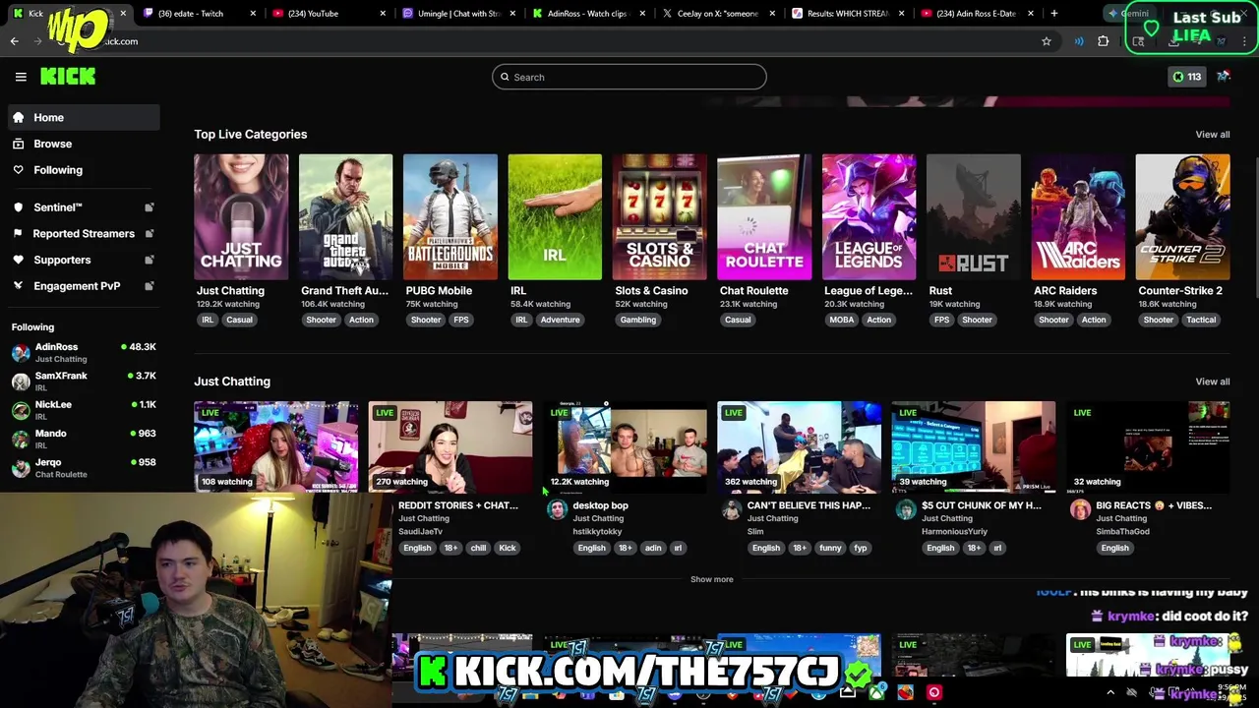This screenshot has height=708, width=1259.
Task: Switch to the CeeJay on X tab
Action: pyautogui.click(x=718, y=14)
